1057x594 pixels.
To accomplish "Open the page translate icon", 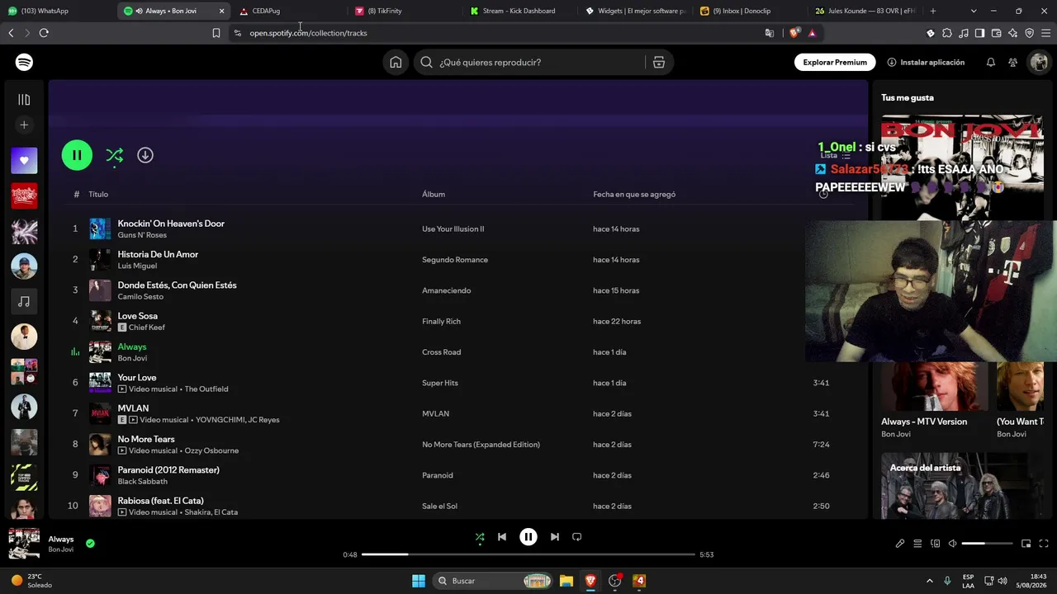I will pyautogui.click(x=770, y=33).
